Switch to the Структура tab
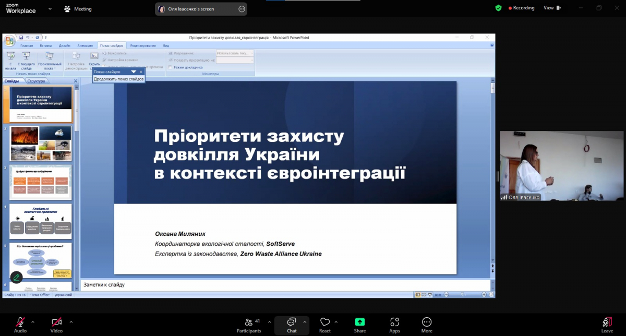This screenshot has width=626, height=336. (x=36, y=81)
